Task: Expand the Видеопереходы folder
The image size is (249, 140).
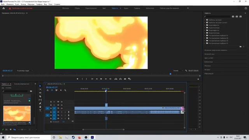Action: [205, 33]
